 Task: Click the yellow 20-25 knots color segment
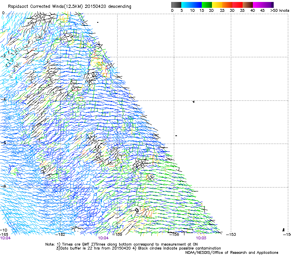coord(217,5)
